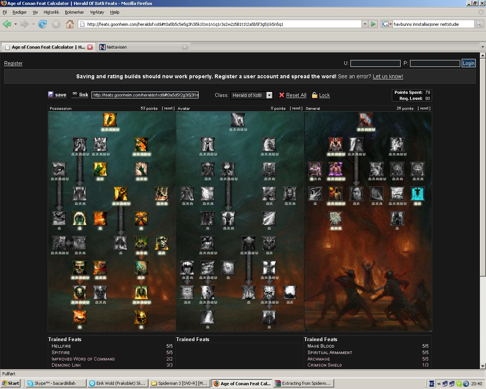The height and width of the screenshot is (389, 486).
Task: Click the build link URL text field
Action: [145, 95]
